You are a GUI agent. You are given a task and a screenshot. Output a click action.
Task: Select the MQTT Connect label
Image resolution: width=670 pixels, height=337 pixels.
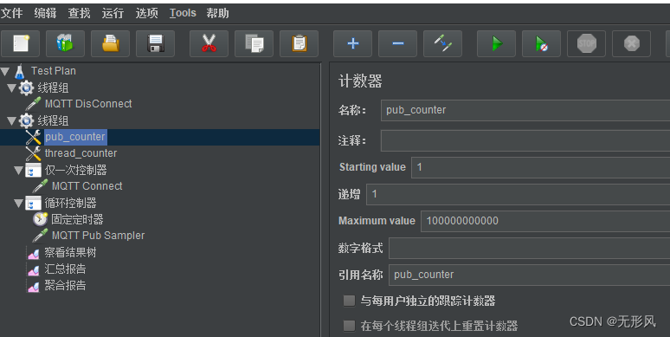point(87,186)
